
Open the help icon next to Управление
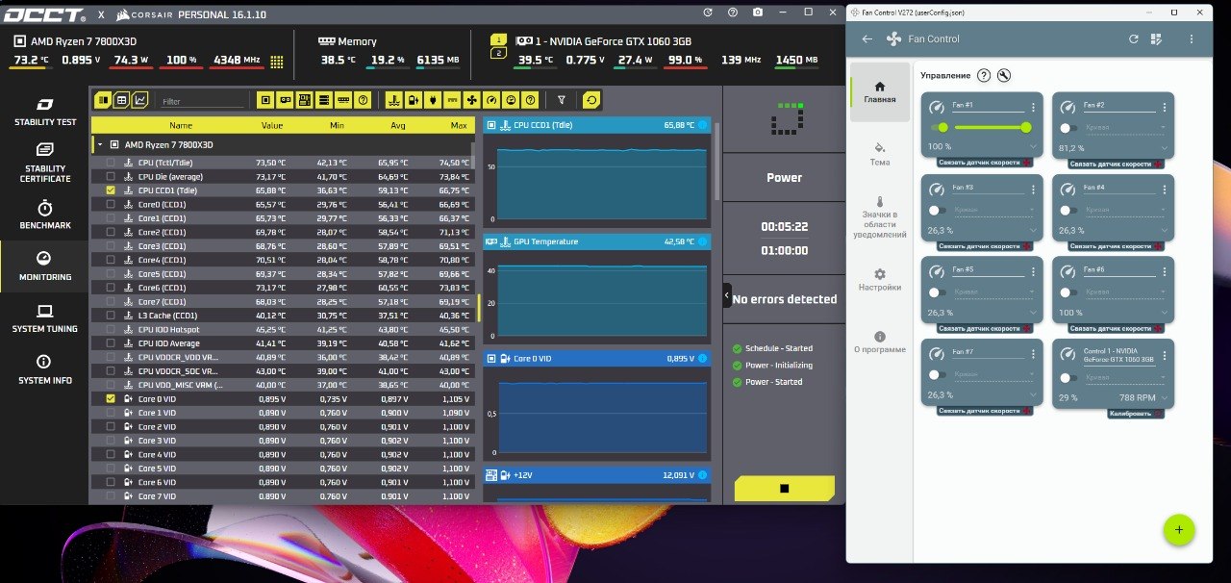(x=984, y=75)
